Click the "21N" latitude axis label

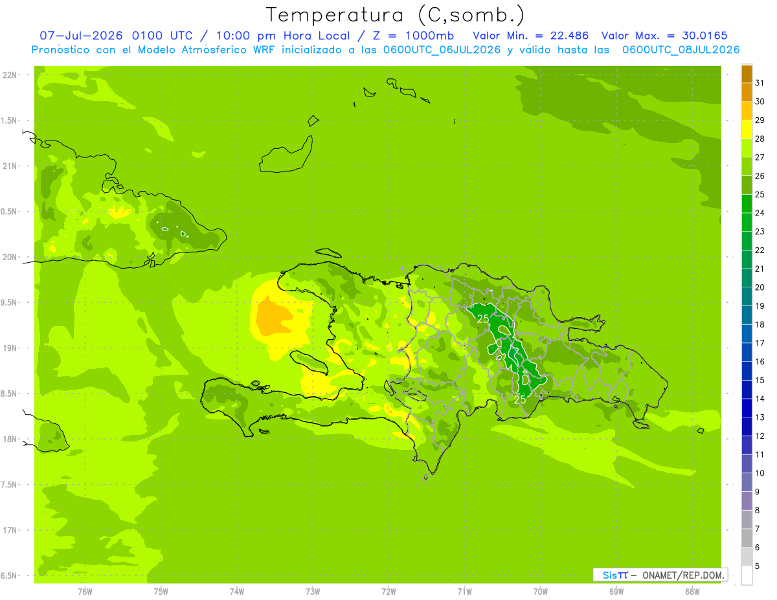pyautogui.click(x=10, y=166)
